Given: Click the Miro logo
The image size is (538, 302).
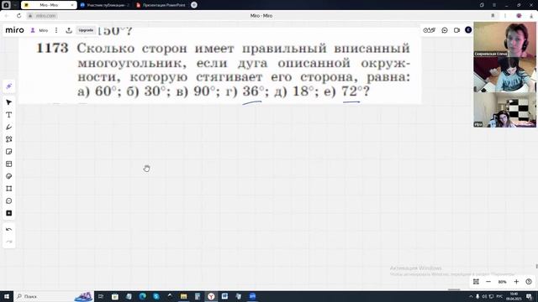Looking at the screenshot, I should [15, 30].
